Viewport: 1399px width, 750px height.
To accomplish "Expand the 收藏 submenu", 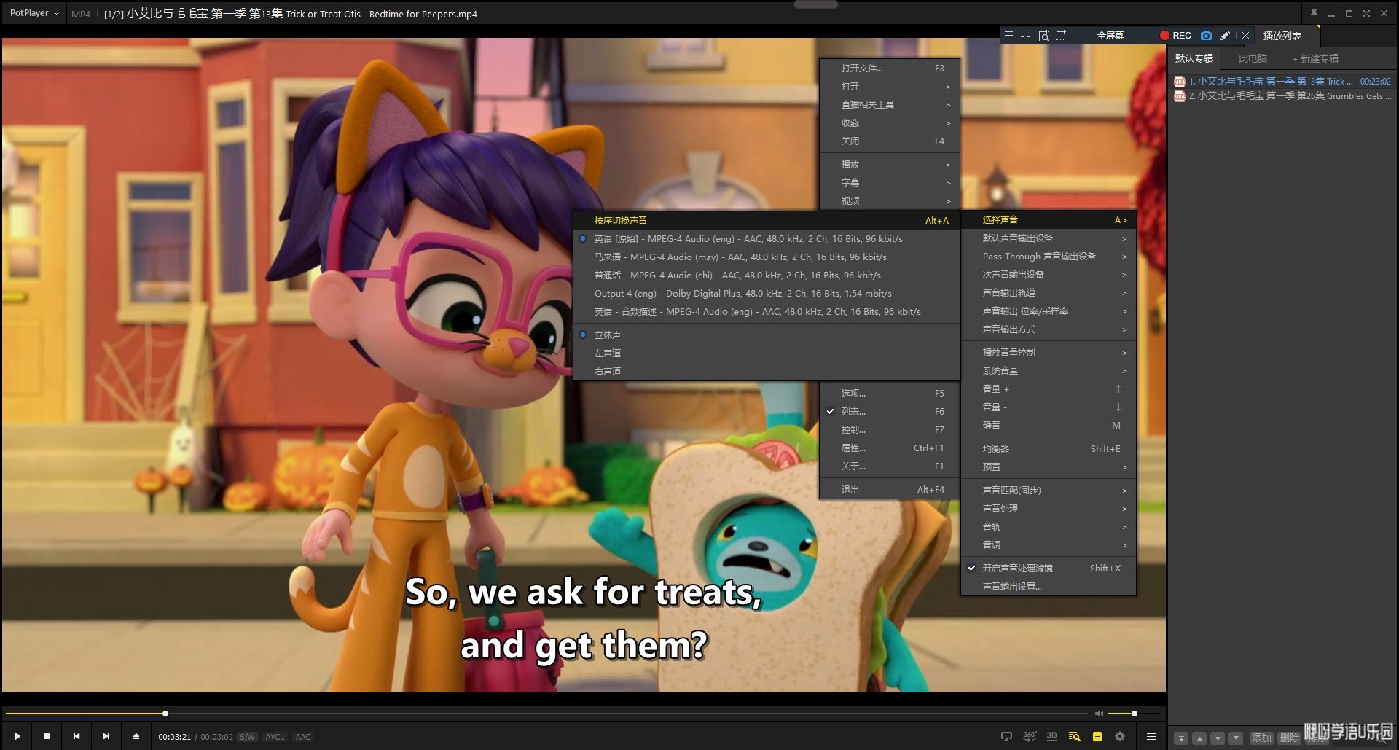I will pyautogui.click(x=889, y=122).
